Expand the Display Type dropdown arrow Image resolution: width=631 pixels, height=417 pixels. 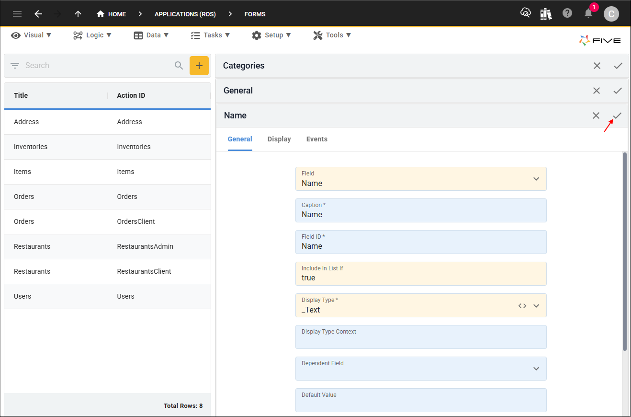pyautogui.click(x=536, y=306)
